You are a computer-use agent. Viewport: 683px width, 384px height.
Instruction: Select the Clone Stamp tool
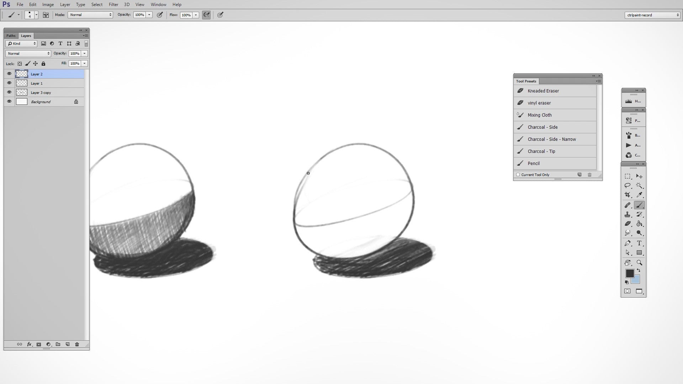tap(628, 214)
